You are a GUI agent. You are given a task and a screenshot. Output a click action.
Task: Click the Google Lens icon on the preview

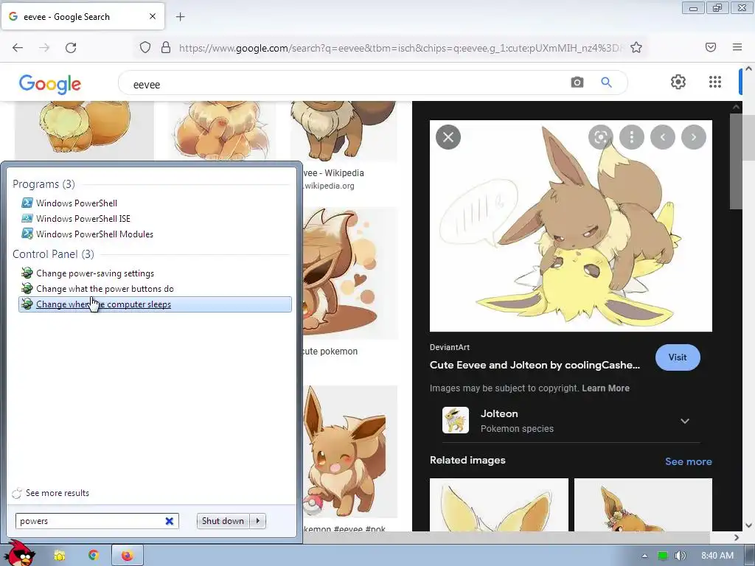pyautogui.click(x=600, y=137)
